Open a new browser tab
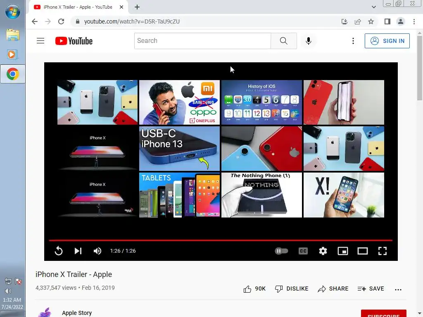 137,7
